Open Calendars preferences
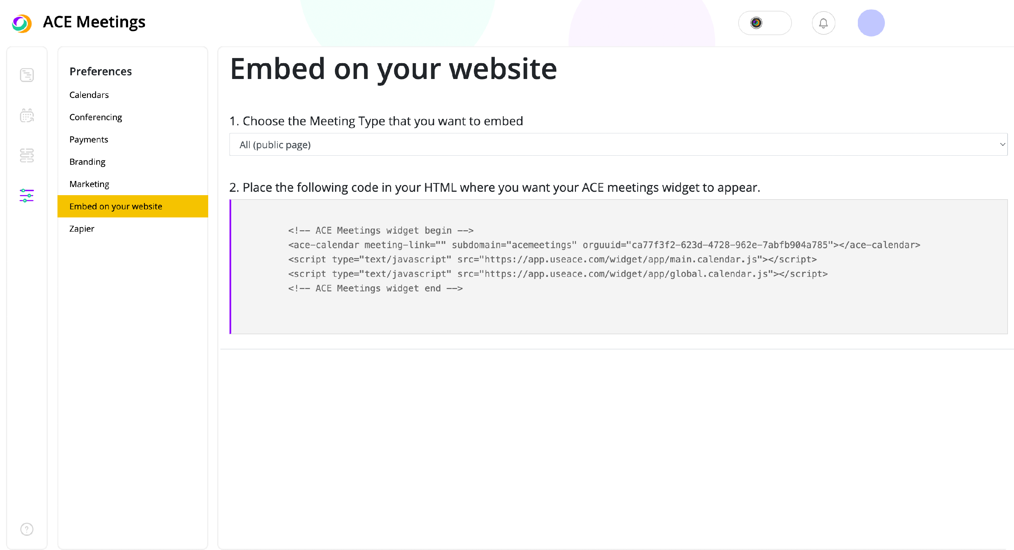 89,95
